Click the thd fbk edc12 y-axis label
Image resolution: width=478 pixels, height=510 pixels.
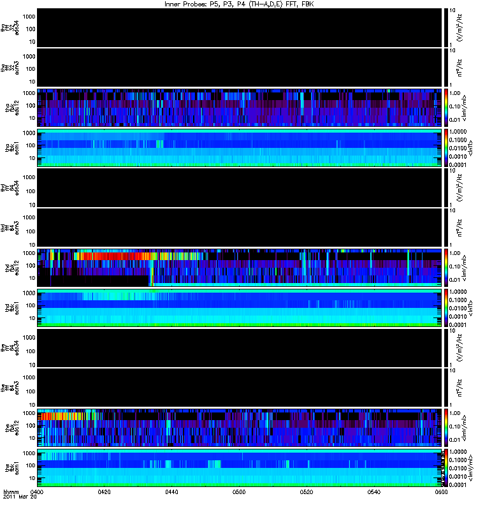click(12, 268)
